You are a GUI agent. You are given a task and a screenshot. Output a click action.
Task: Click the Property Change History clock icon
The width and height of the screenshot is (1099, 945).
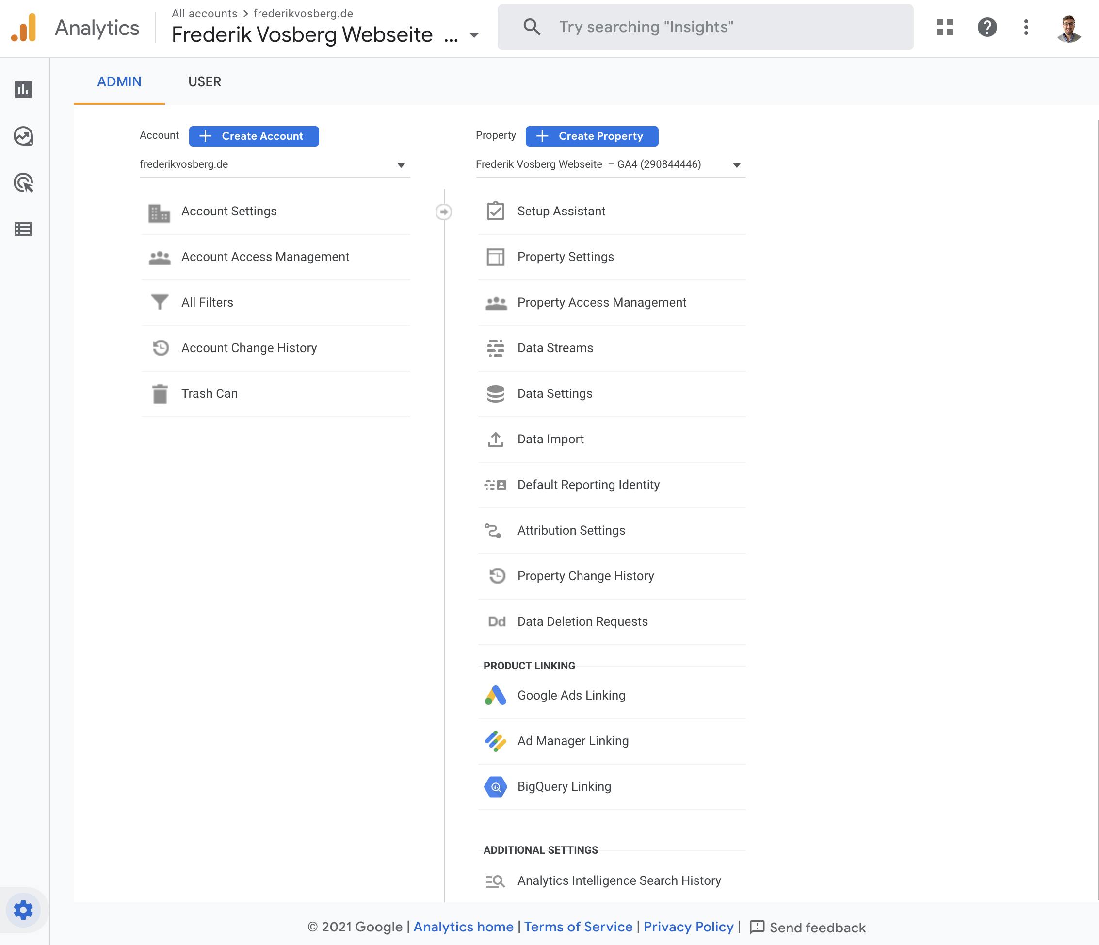497,576
